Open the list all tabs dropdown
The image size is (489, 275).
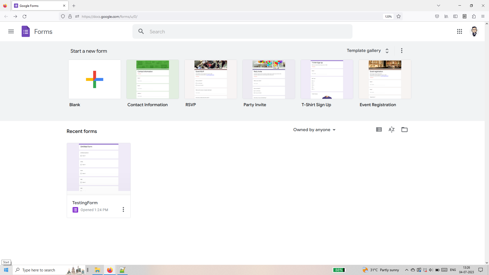[x=438, y=6]
